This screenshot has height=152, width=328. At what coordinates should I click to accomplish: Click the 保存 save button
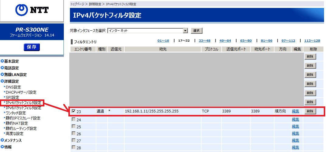(x=32, y=47)
